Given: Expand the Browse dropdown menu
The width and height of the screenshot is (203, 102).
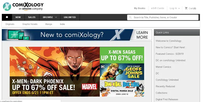Looking at the screenshot, I should pos(50,17).
